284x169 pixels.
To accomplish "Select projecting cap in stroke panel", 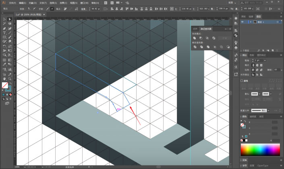I will click(261, 65).
